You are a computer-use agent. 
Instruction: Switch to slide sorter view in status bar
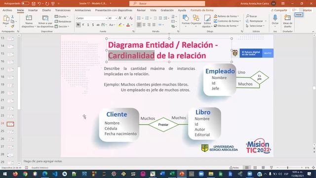pos(255,168)
